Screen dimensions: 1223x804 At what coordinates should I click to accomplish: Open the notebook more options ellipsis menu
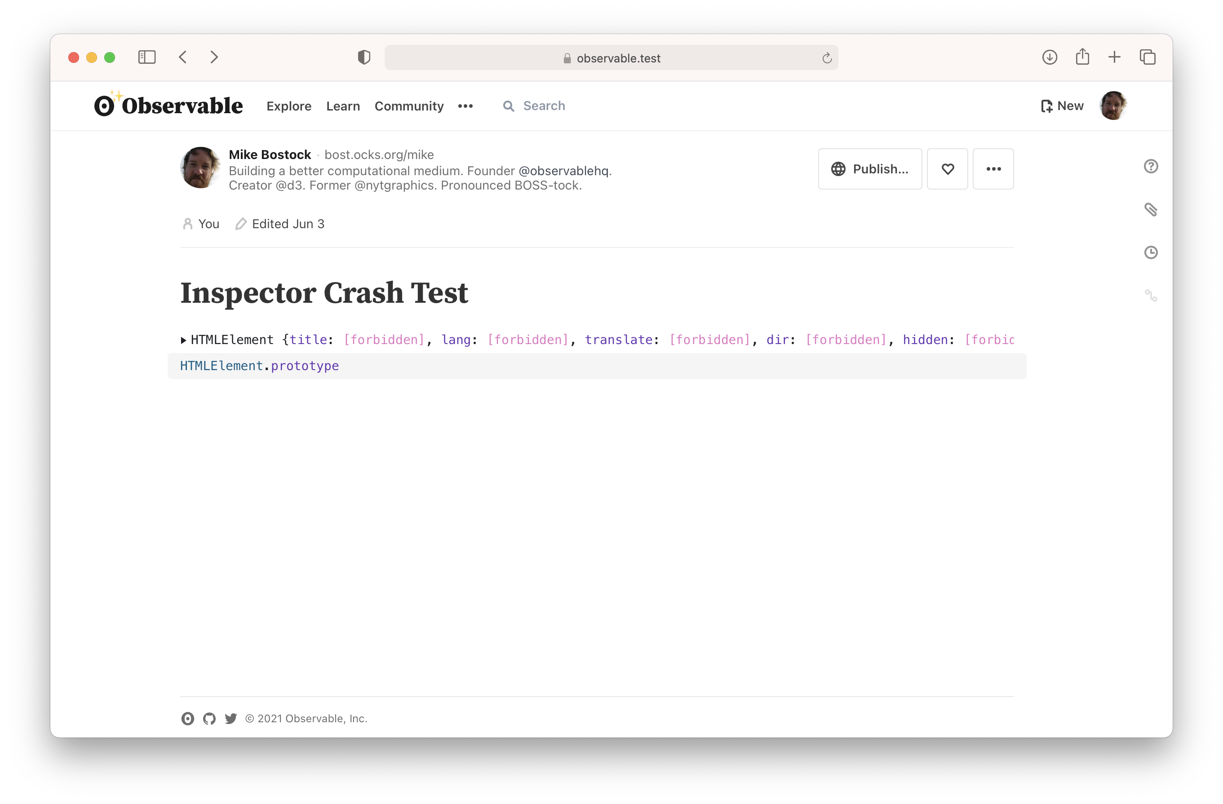[x=993, y=169]
